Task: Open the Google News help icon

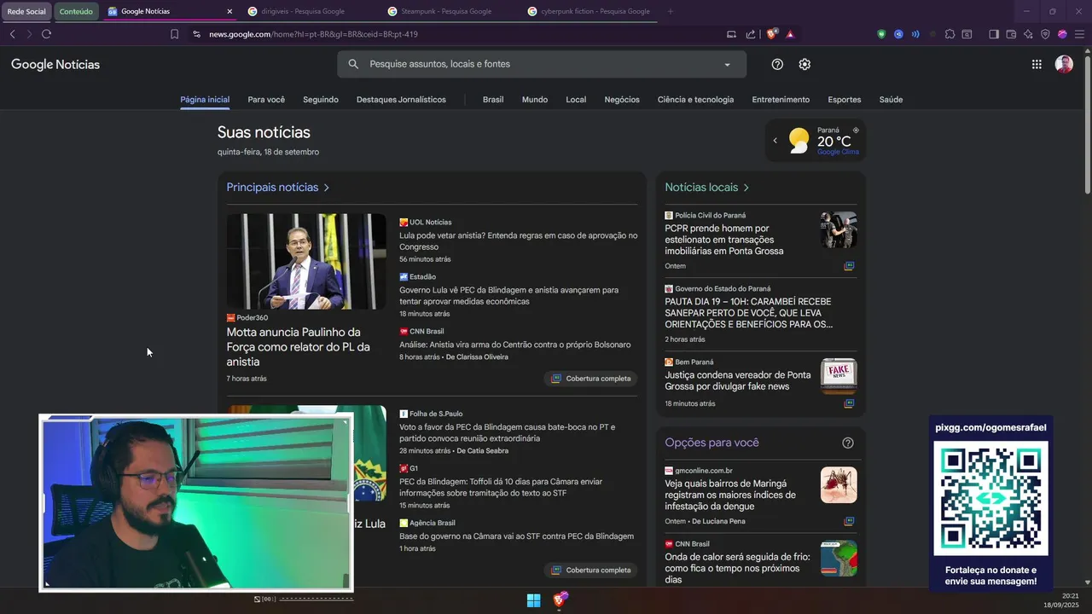Action: click(777, 64)
